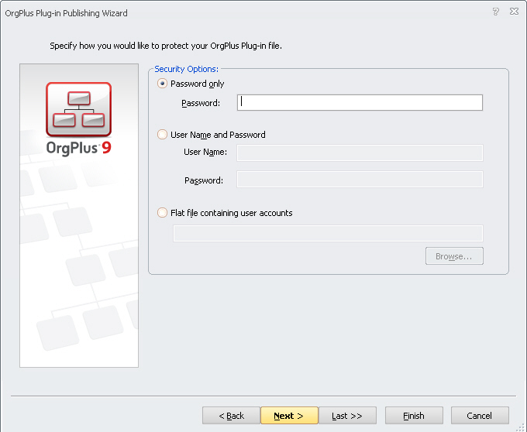This screenshot has width=527, height=432.
Task: Cancel the publishing wizard
Action: 480,416
